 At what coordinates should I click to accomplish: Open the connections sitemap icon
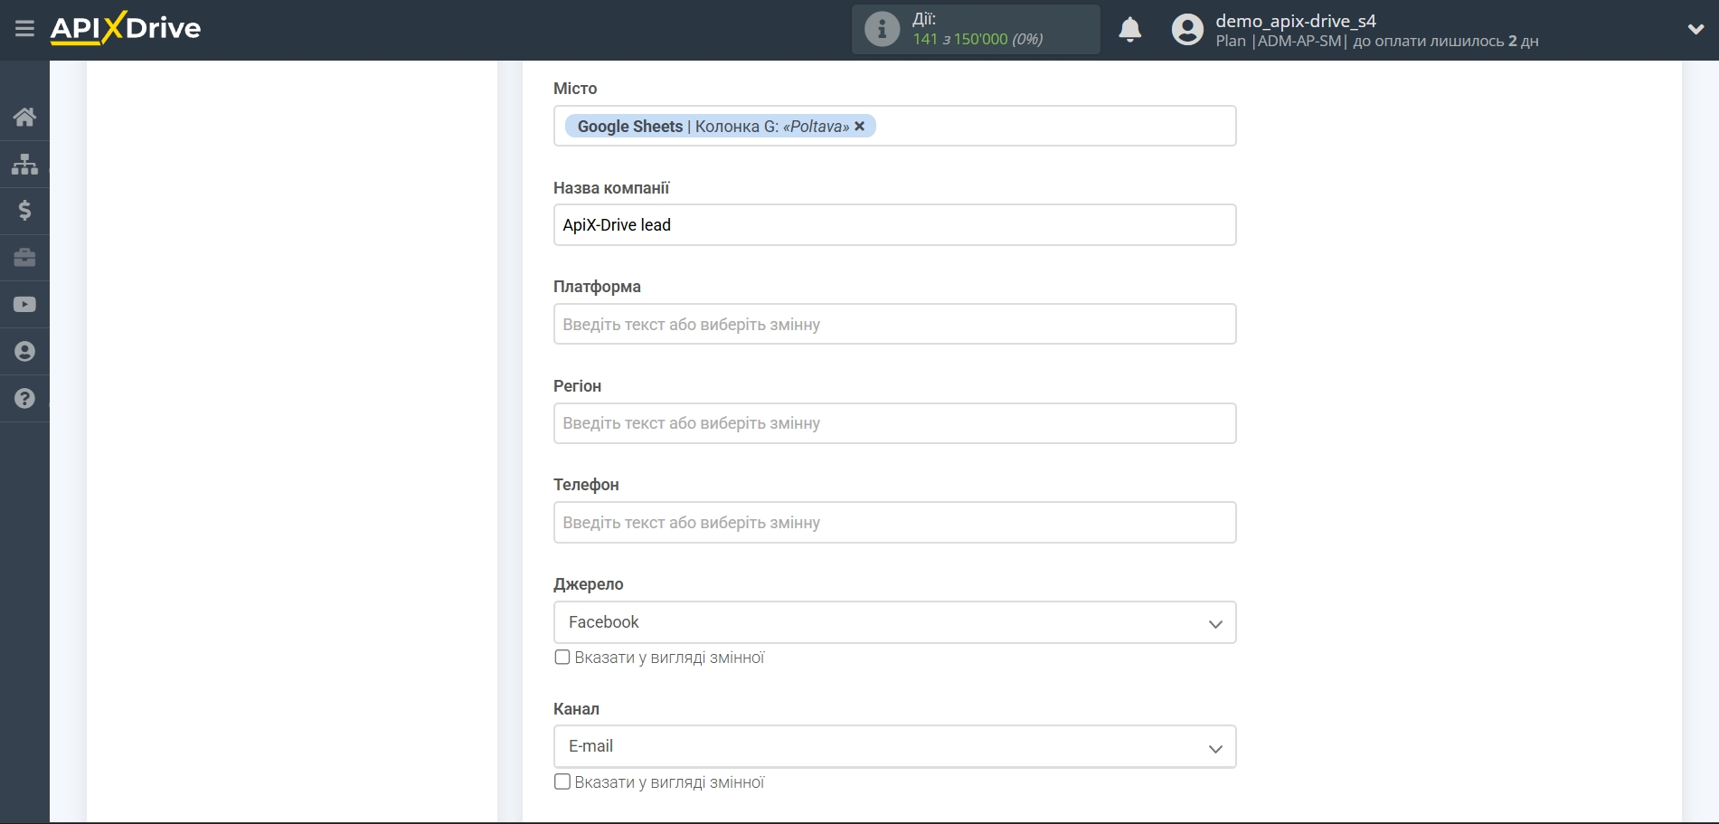(24, 164)
